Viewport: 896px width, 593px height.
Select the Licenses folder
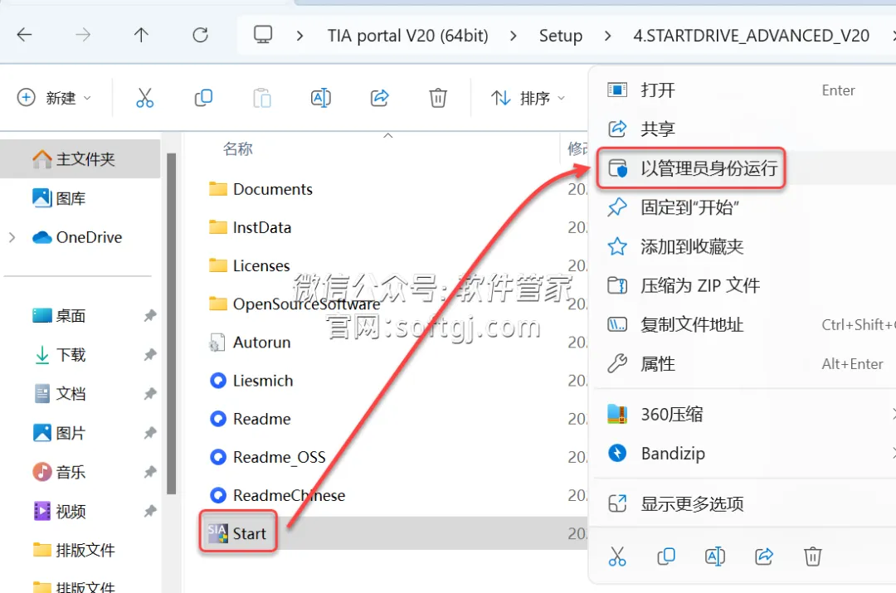[x=249, y=265]
